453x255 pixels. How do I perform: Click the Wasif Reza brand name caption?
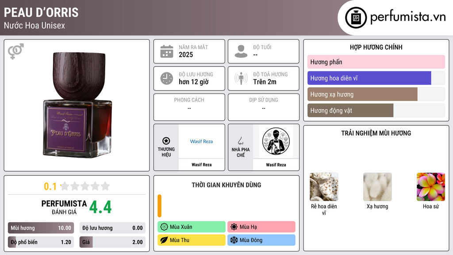201,165
